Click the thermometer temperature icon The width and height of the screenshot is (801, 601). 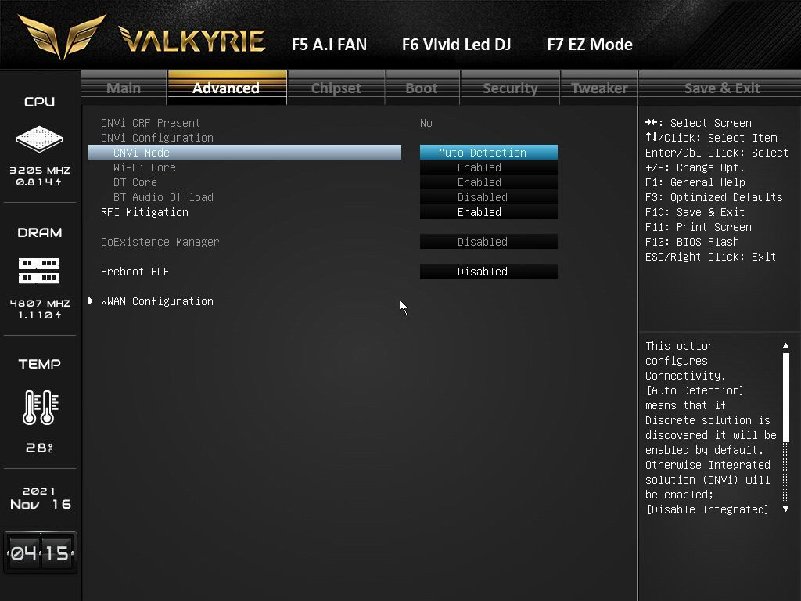tap(41, 407)
